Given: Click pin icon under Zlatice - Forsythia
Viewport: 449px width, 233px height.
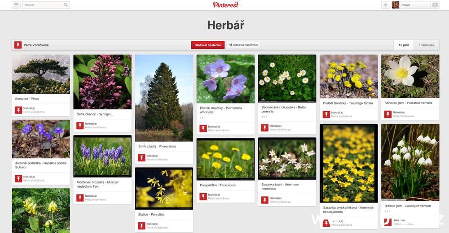Looking at the screenshot, I should 141,226.
